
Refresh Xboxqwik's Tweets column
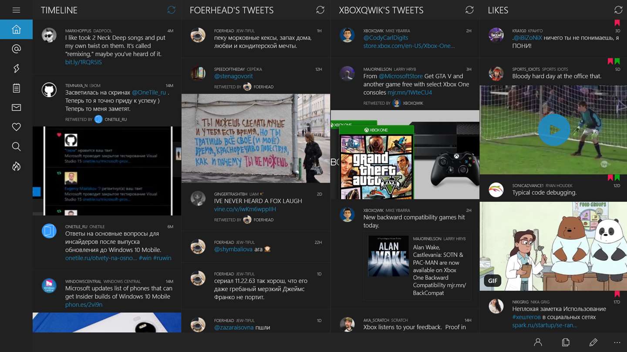point(469,10)
